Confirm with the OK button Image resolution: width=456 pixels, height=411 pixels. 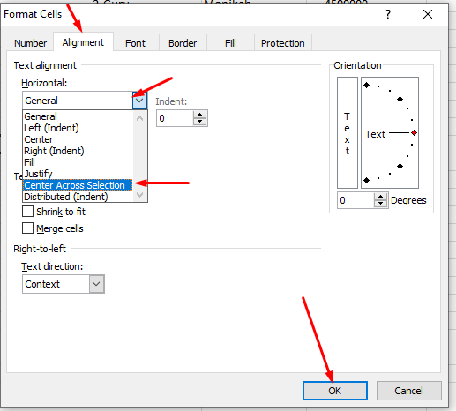[335, 391]
